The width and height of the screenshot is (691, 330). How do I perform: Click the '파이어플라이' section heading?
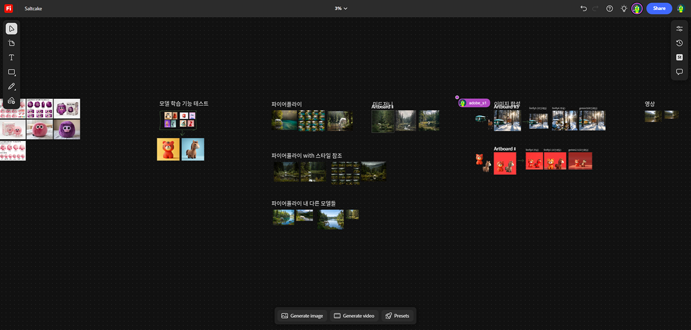[x=287, y=104]
